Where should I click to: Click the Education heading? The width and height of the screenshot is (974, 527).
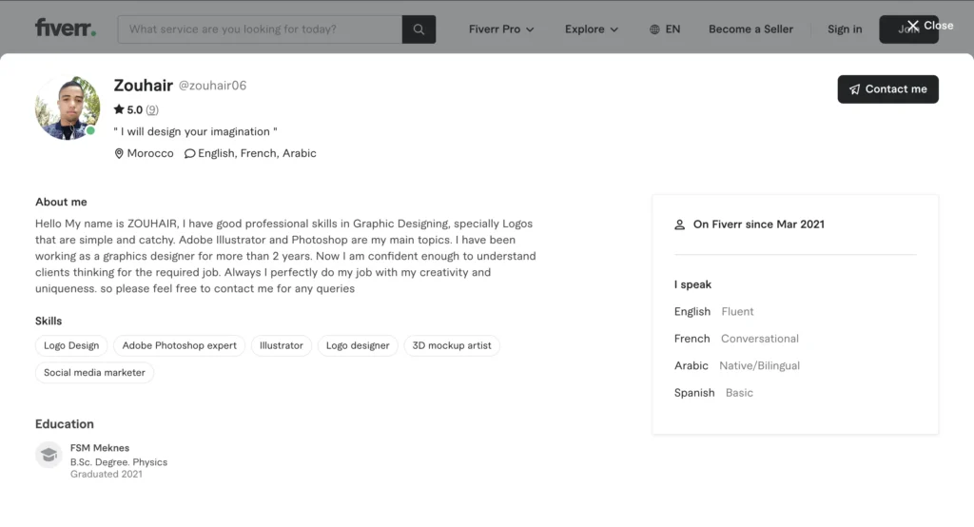click(65, 424)
